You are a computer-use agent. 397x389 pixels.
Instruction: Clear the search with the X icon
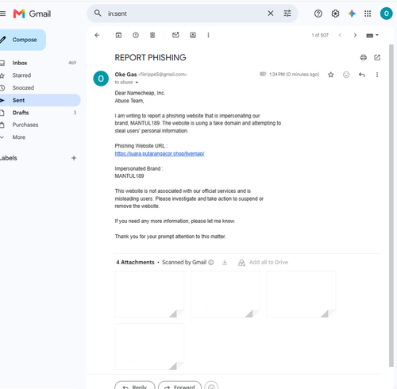271,13
